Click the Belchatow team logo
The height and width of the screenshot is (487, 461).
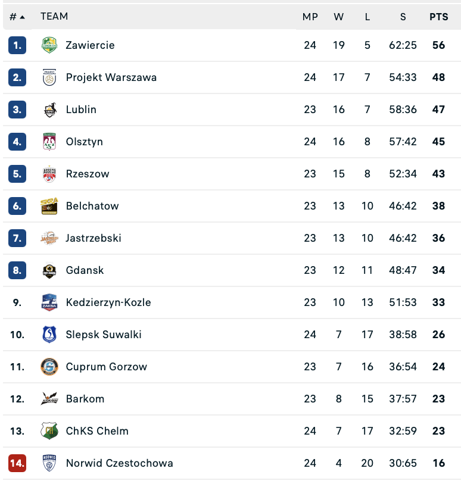click(x=49, y=206)
